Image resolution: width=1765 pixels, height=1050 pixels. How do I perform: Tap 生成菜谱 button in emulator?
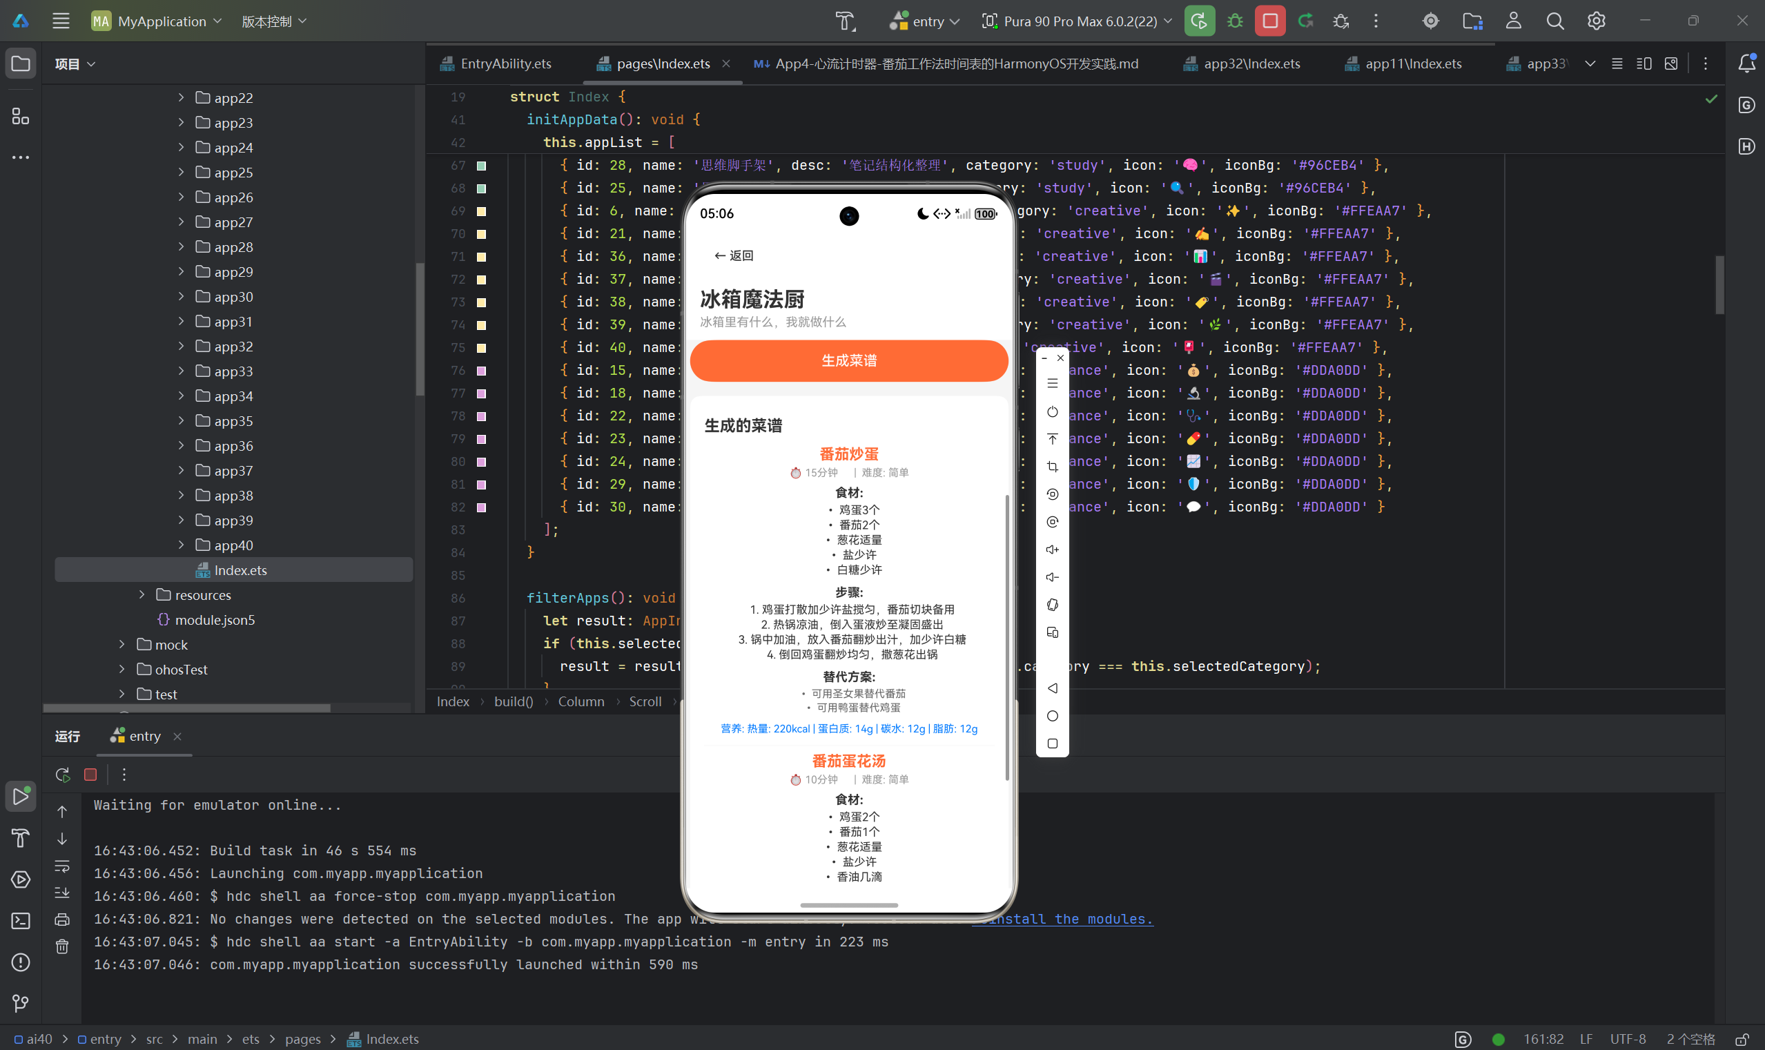(x=849, y=361)
